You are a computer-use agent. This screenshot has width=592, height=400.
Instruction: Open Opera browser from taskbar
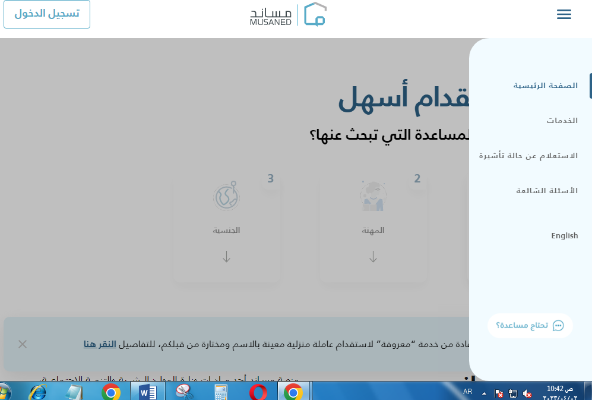(258, 392)
